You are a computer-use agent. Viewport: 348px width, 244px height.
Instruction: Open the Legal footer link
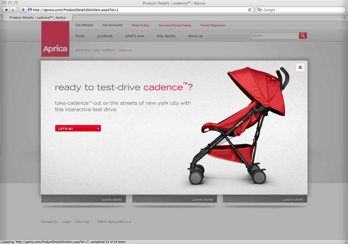(66, 222)
